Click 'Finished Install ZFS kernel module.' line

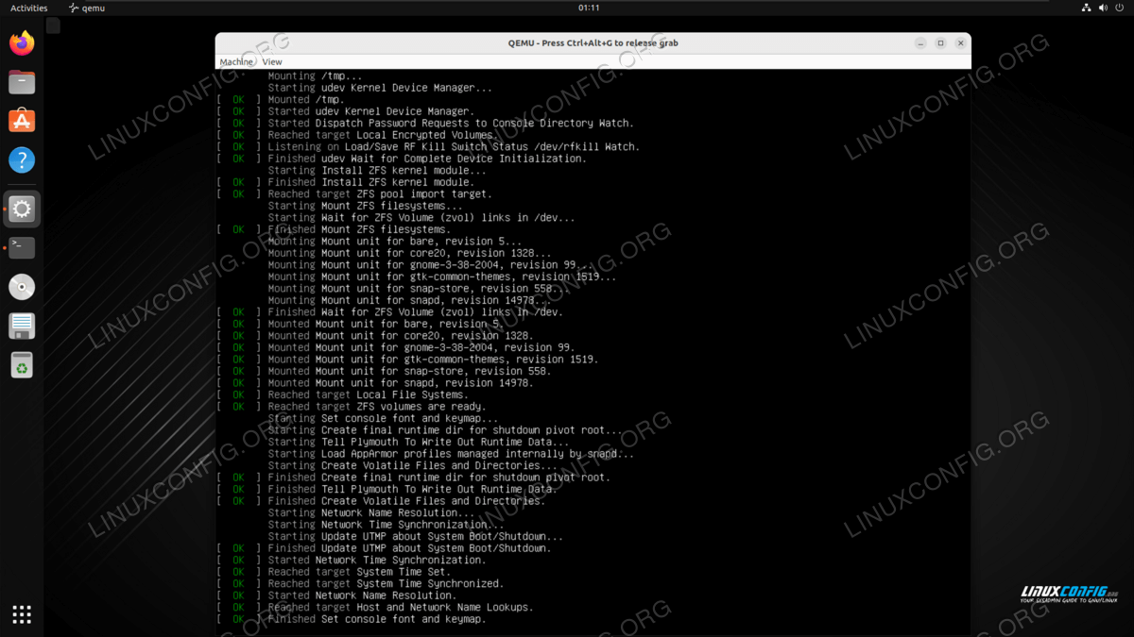370,182
